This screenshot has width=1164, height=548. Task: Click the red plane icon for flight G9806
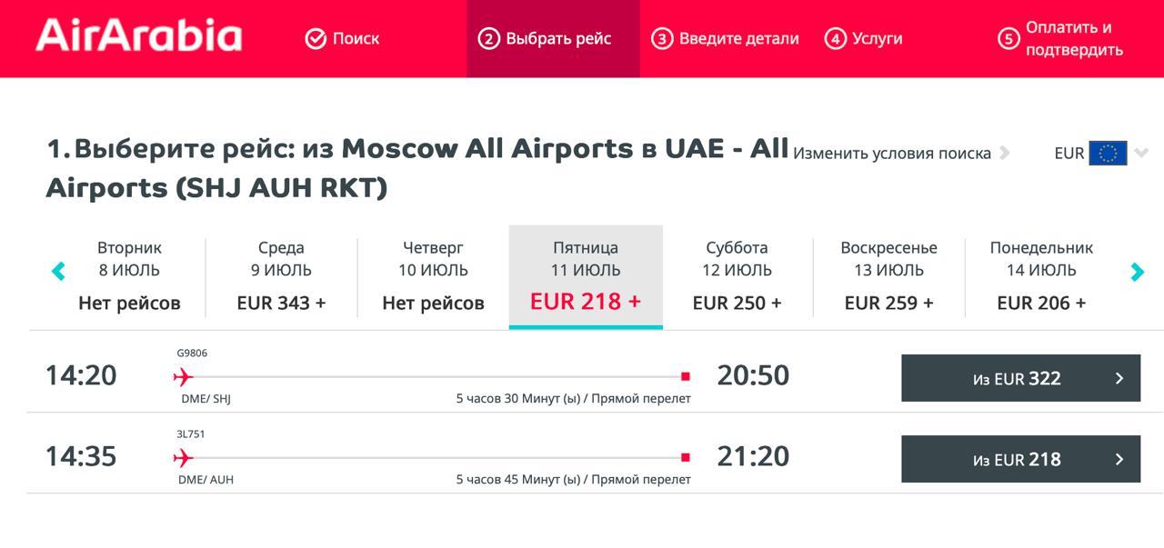tap(184, 377)
